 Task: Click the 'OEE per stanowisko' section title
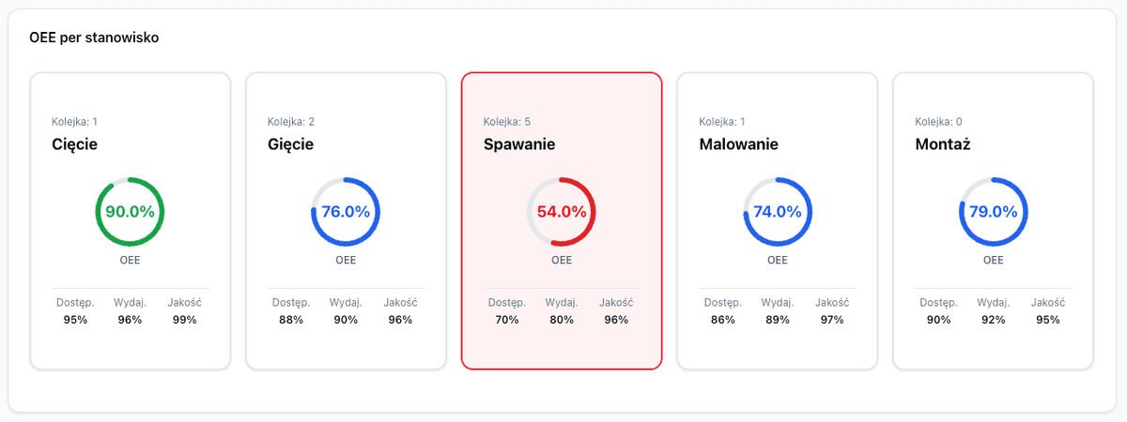[x=94, y=38]
